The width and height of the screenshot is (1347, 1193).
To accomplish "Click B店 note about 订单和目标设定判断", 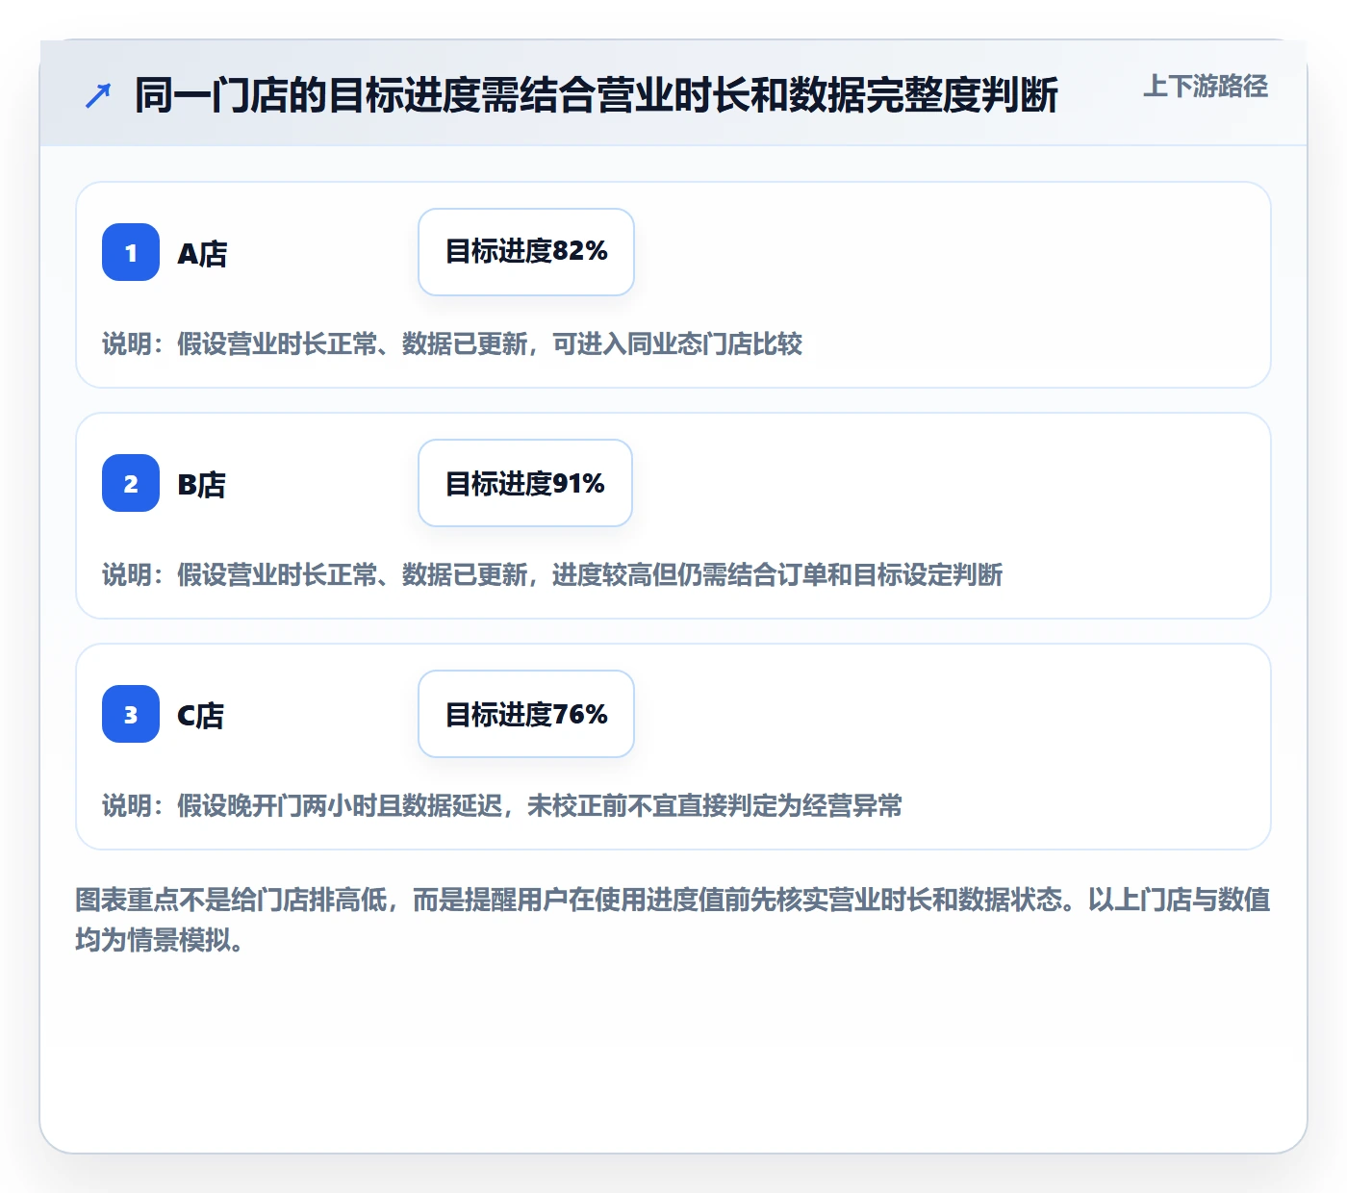I will click(x=552, y=574).
